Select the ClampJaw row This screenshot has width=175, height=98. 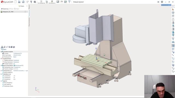[x=14, y=86]
